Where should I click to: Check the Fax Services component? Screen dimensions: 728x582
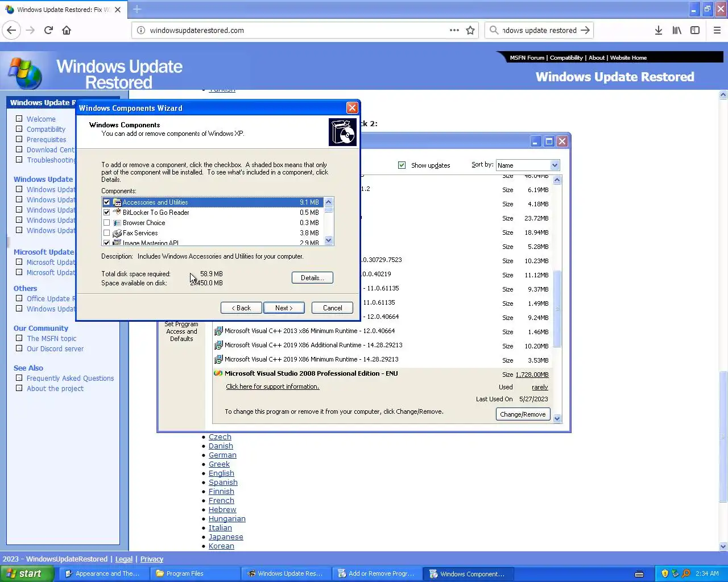point(106,233)
